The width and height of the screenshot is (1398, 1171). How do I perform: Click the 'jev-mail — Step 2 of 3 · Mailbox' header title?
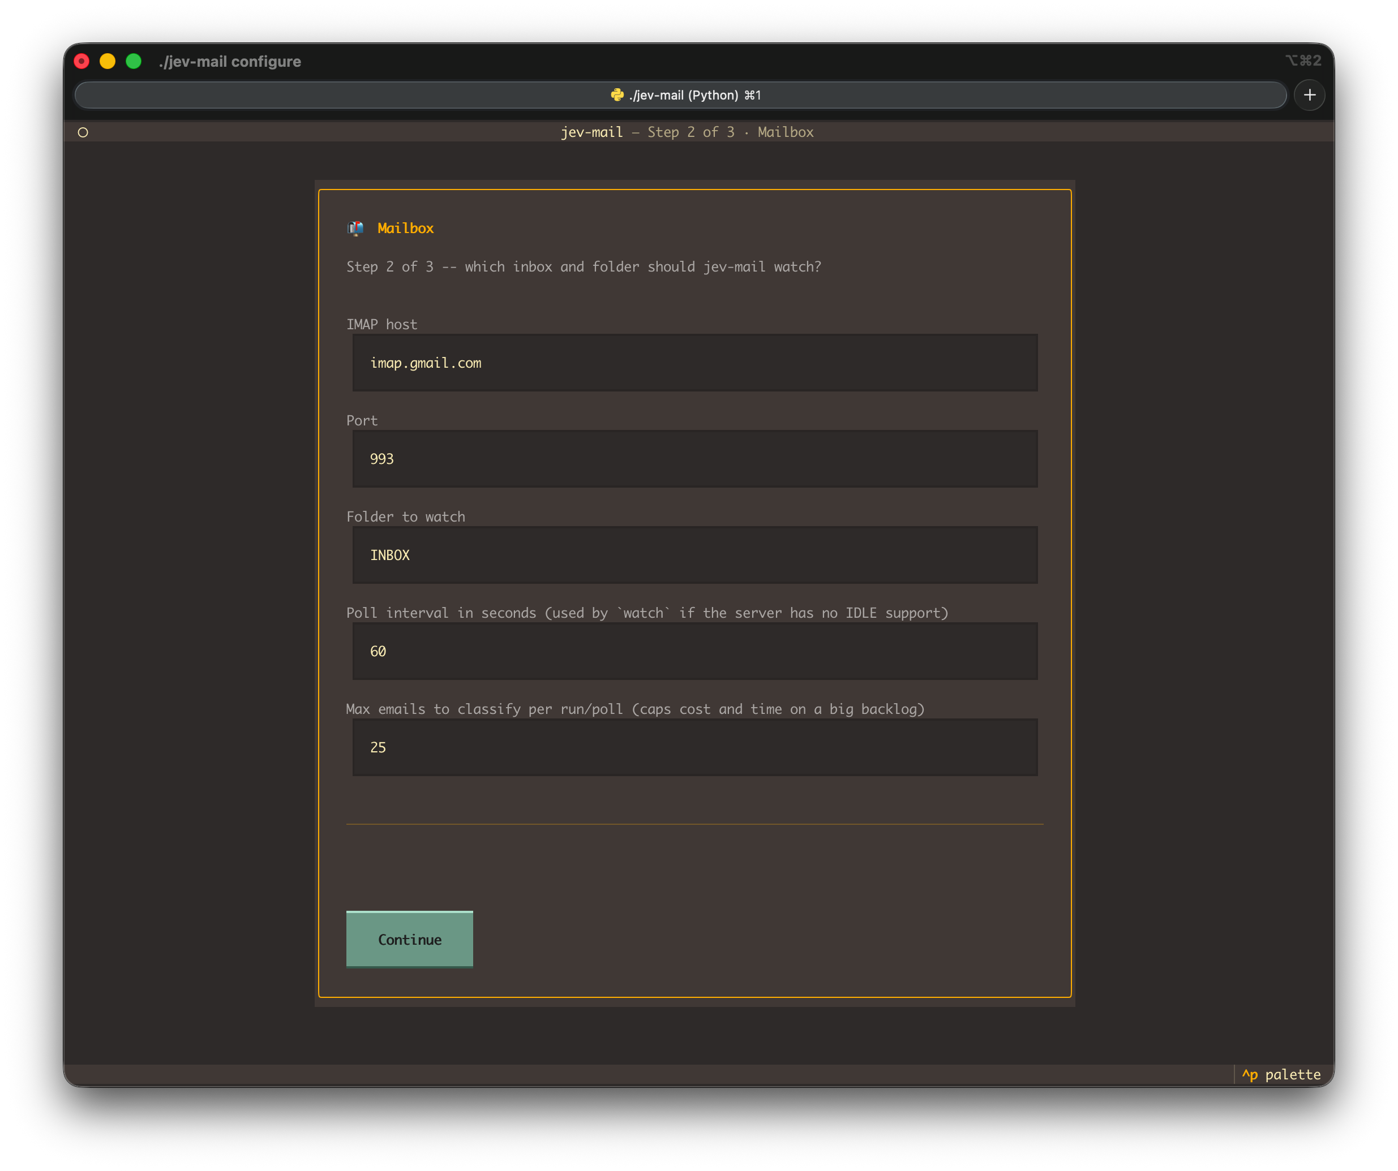[687, 132]
